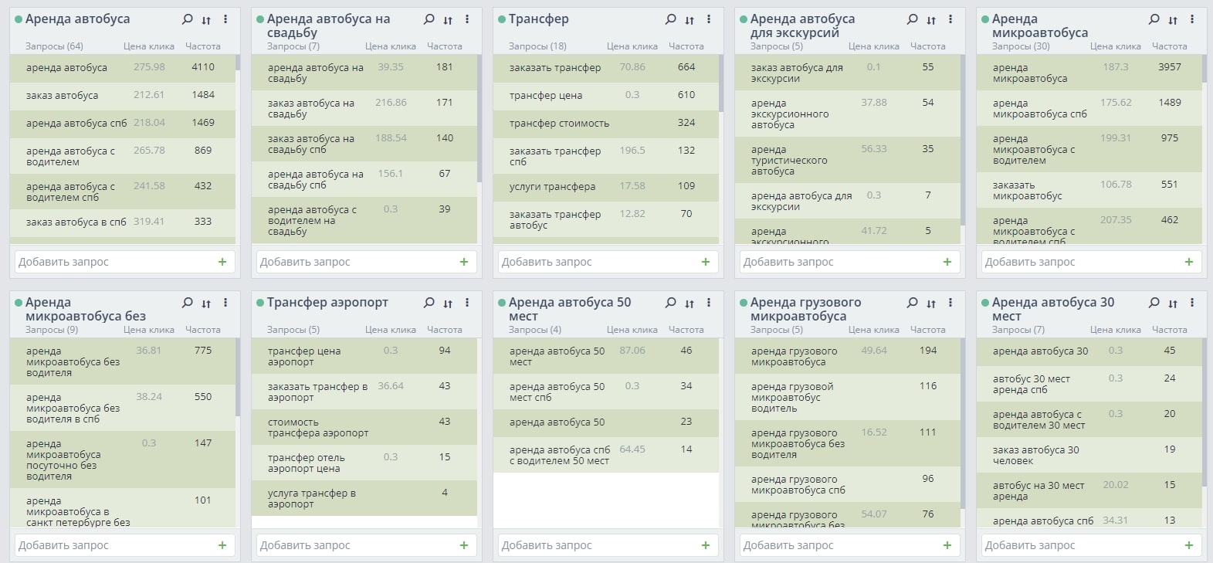Click sort icon in Аренда микроавтобуса без card
1213x563 pixels.
click(x=206, y=304)
